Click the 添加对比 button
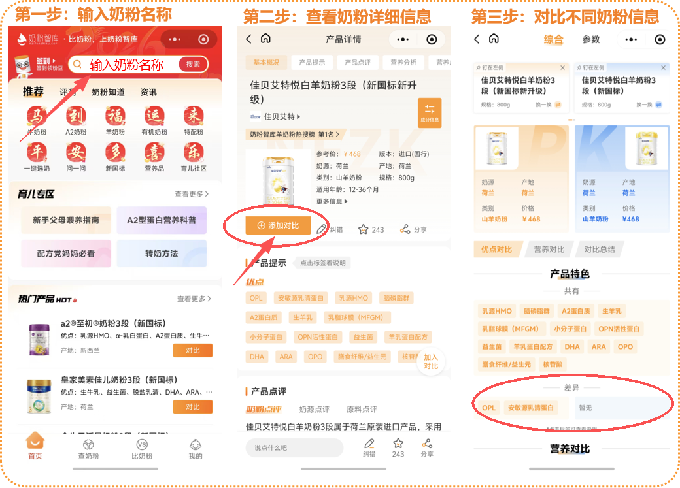Screen dimensions: 680x488 tap(278, 225)
